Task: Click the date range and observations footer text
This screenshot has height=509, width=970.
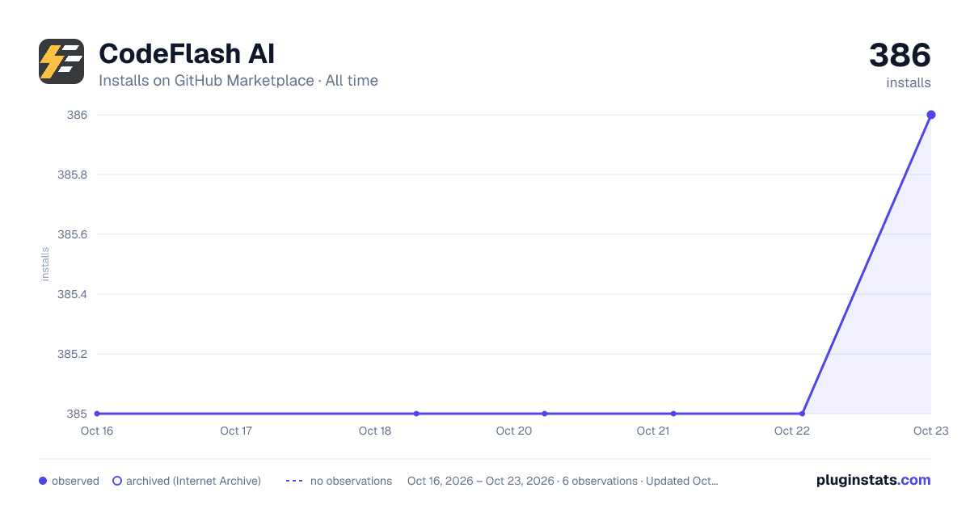Action: coord(563,481)
